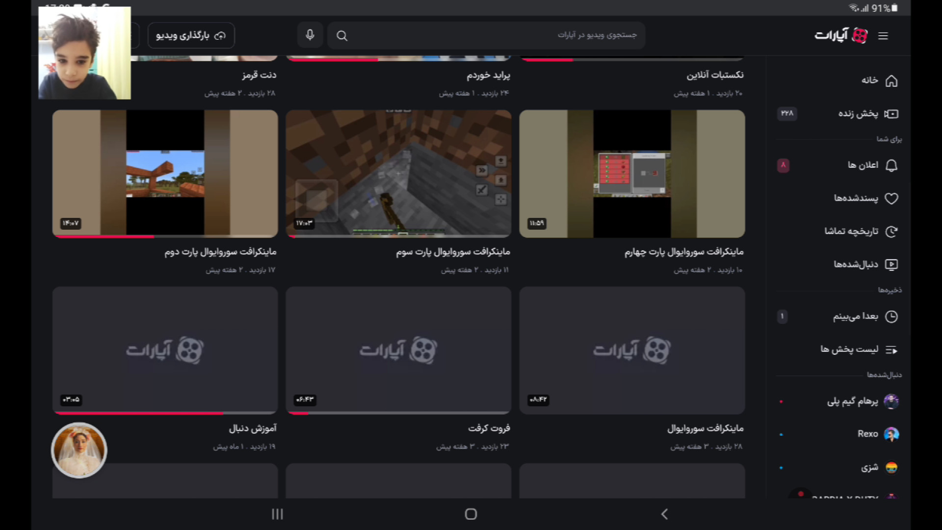Open the پرهام گیم پلی channel
942x530 pixels.
point(853,401)
